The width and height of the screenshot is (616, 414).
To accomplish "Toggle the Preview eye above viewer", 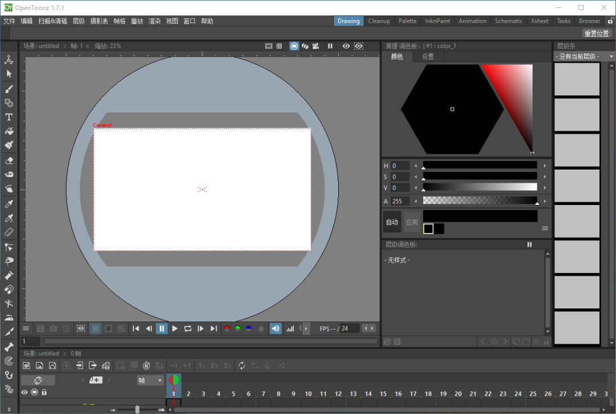I will 346,46.
